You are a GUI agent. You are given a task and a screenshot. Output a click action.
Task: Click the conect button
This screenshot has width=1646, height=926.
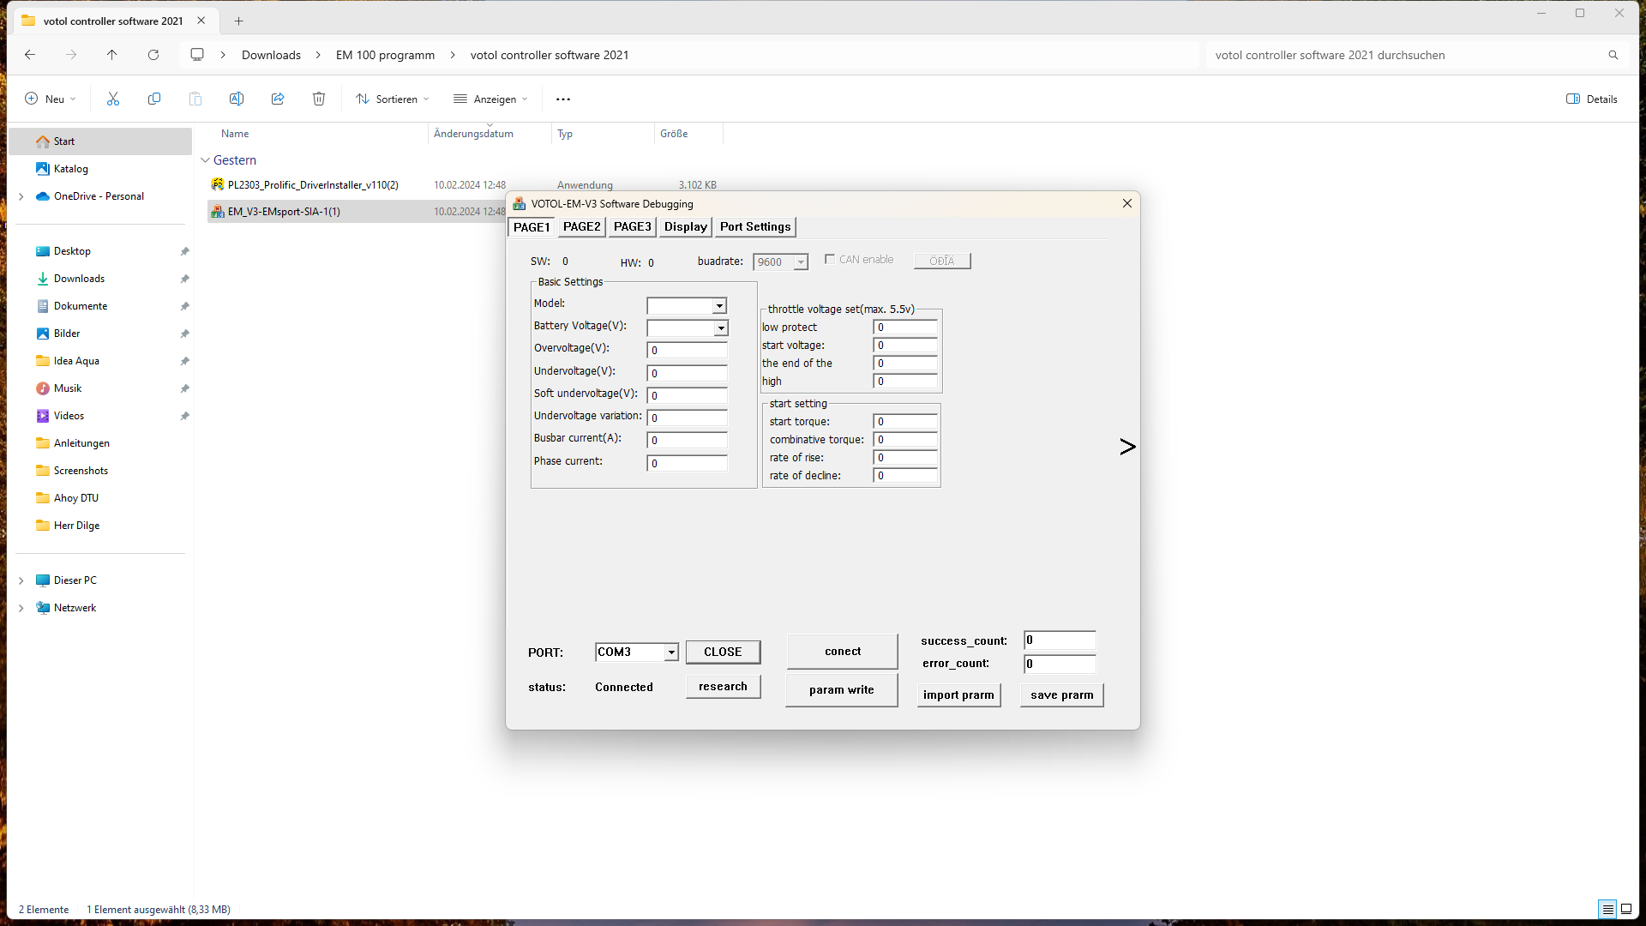[x=842, y=652]
